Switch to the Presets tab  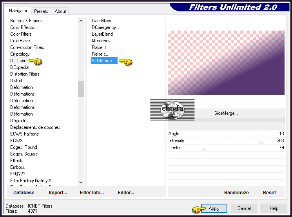[x=41, y=11]
